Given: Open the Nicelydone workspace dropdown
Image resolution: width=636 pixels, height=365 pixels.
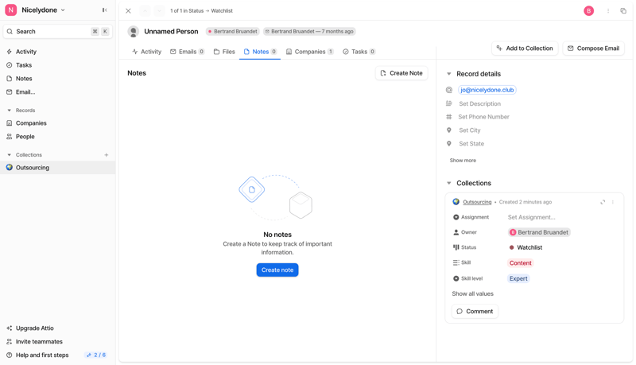Looking at the screenshot, I should (43, 10).
